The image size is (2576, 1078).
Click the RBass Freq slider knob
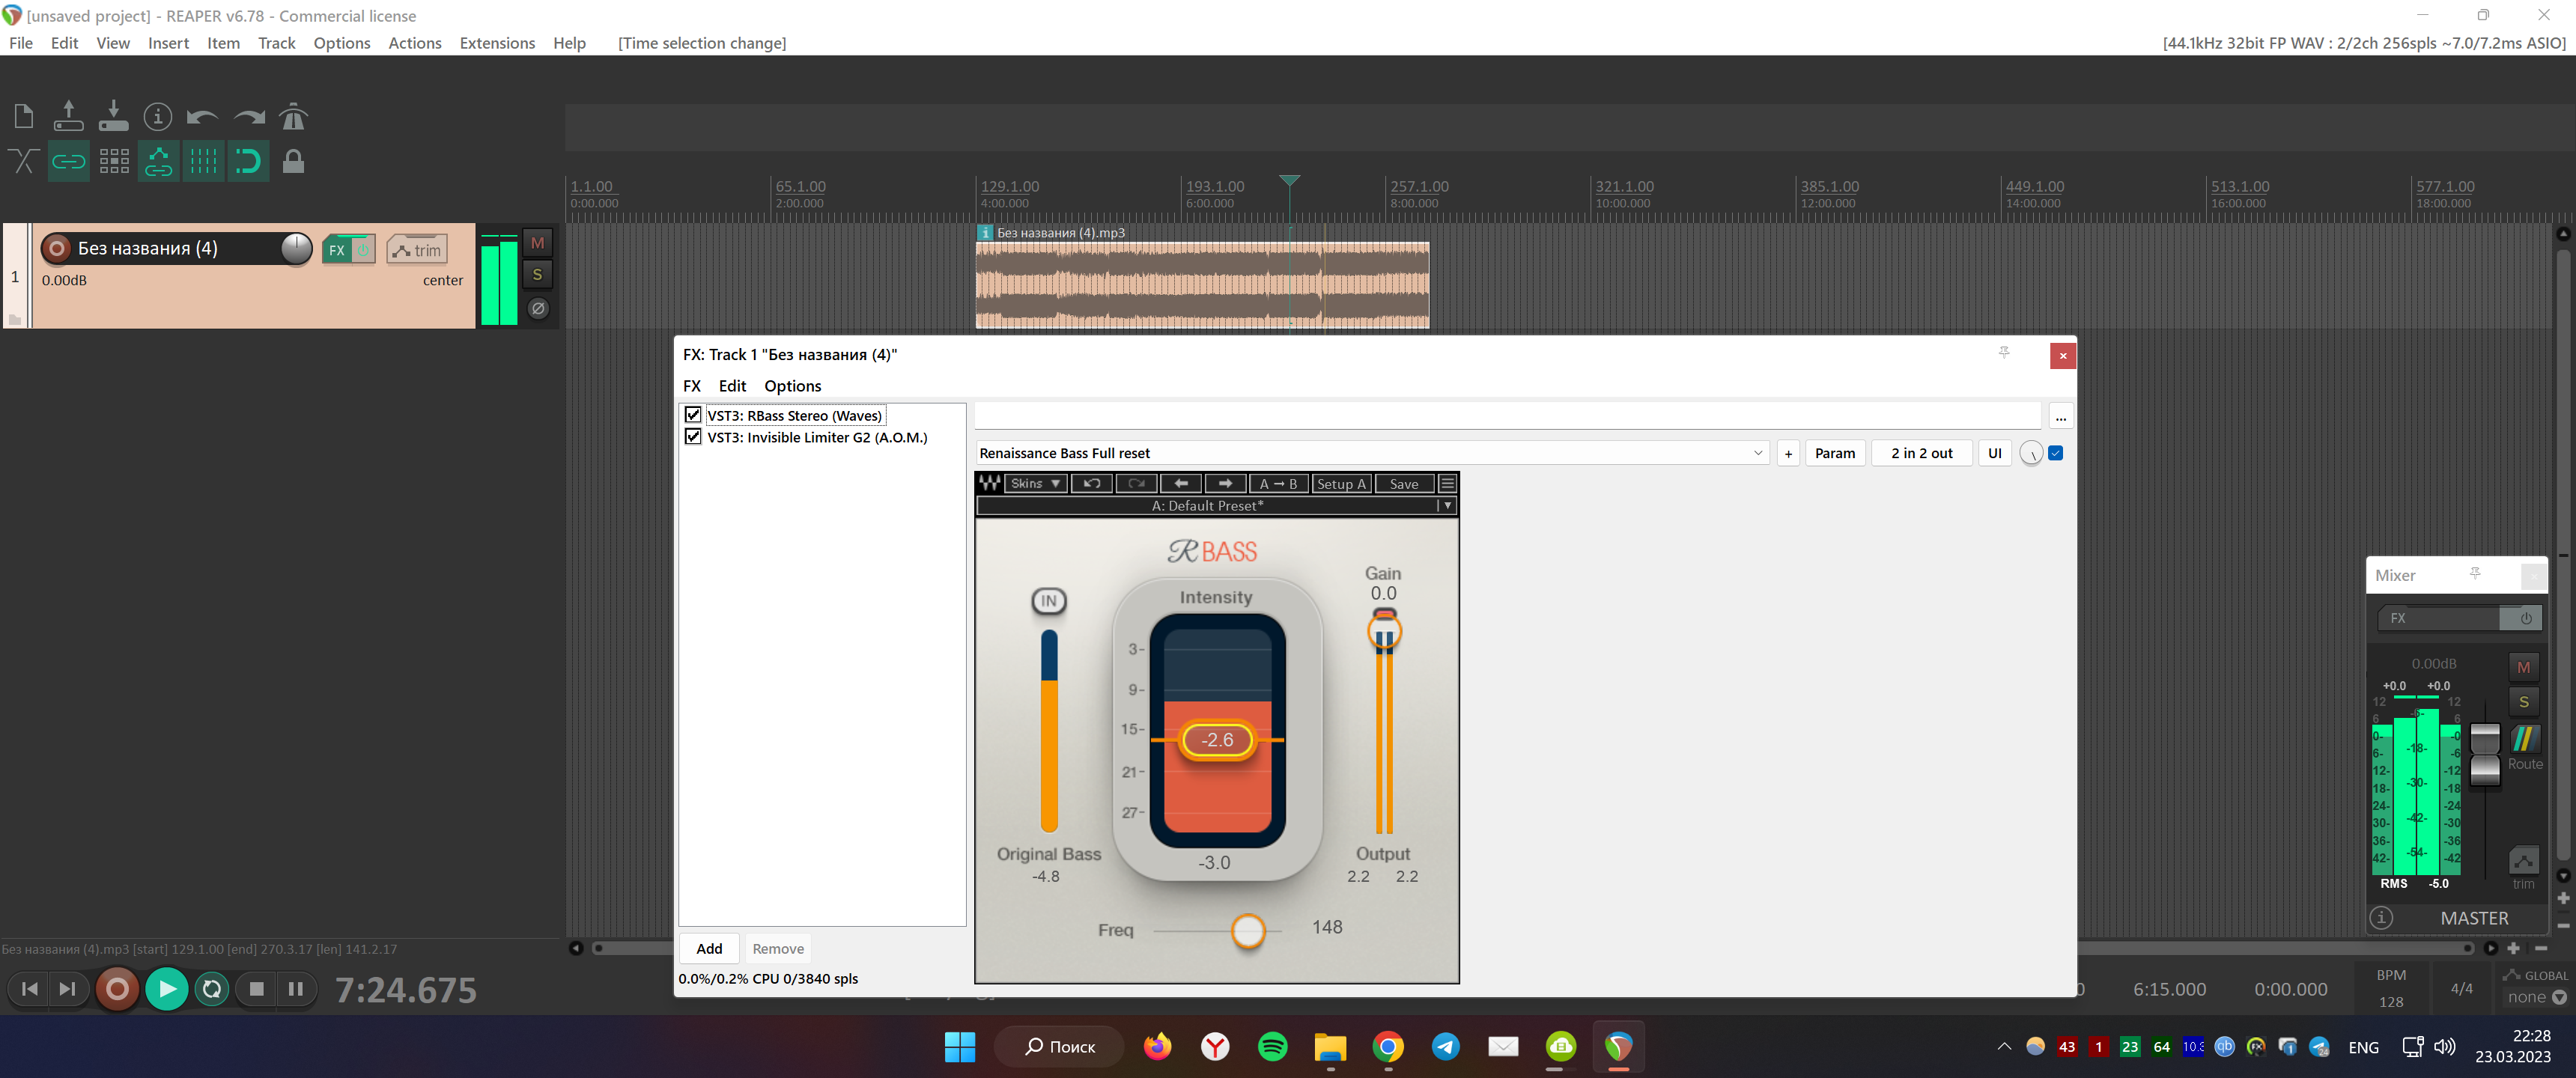[x=1248, y=931]
